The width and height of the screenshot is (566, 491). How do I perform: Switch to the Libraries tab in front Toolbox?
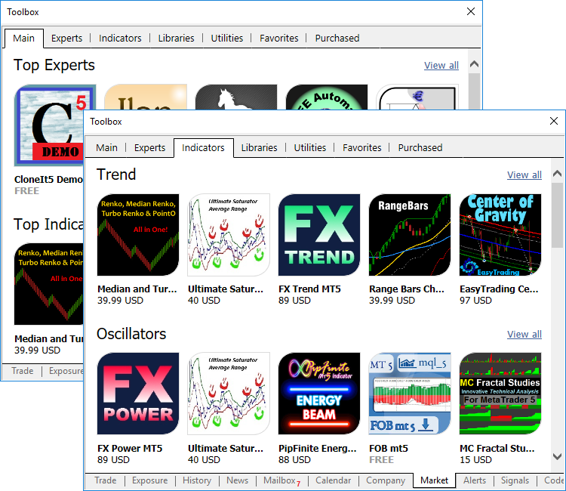tap(259, 148)
